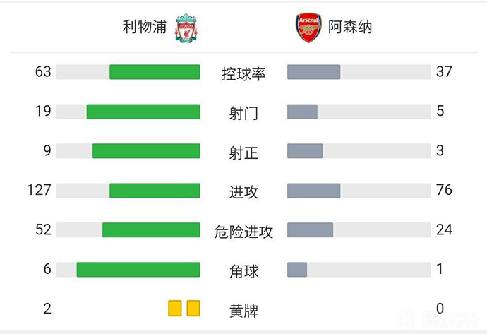The height and width of the screenshot is (334, 487).
Task: Select the 阿森纳 team name
Action: (350, 28)
